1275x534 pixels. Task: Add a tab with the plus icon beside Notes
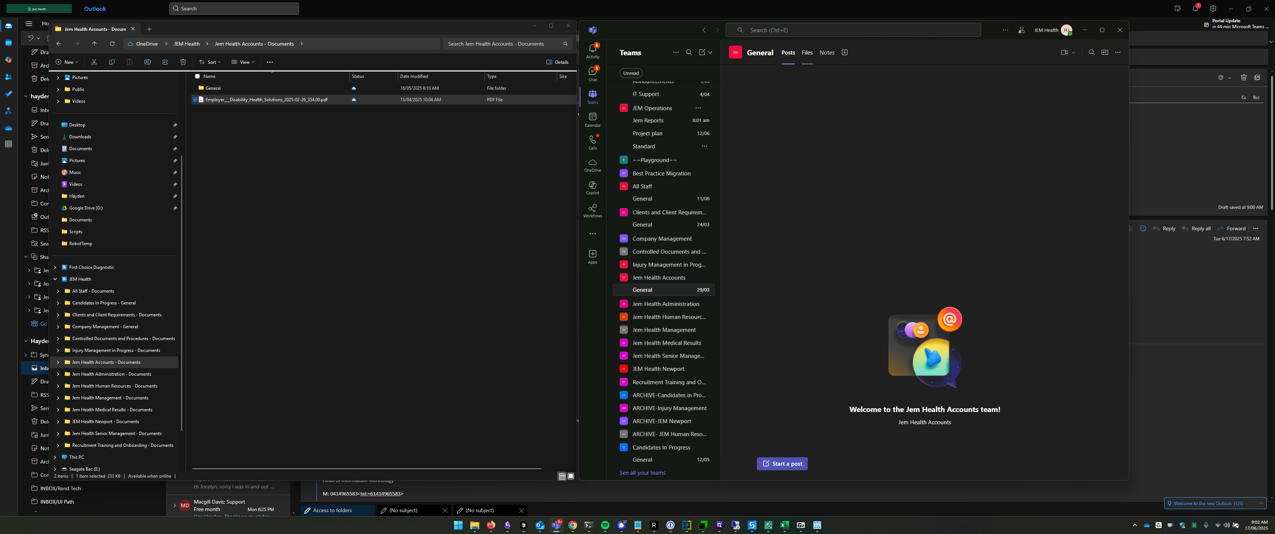pos(844,53)
